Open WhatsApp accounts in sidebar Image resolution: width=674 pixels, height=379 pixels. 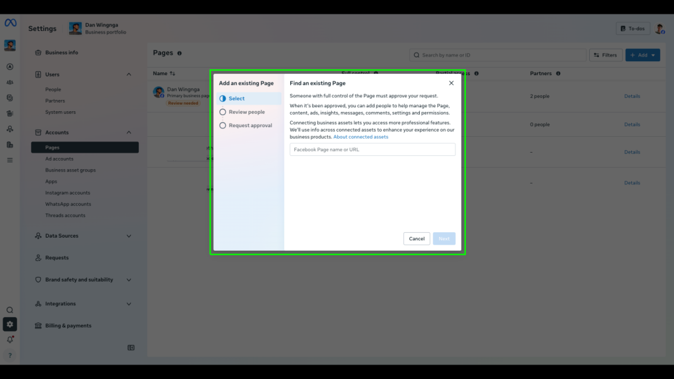click(68, 204)
